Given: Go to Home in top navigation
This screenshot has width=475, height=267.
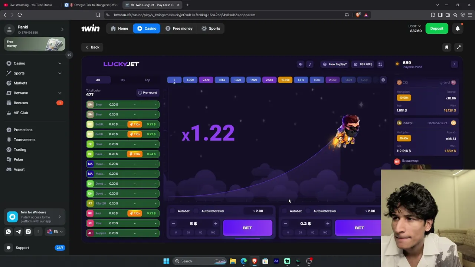Looking at the screenshot, I should point(119,29).
